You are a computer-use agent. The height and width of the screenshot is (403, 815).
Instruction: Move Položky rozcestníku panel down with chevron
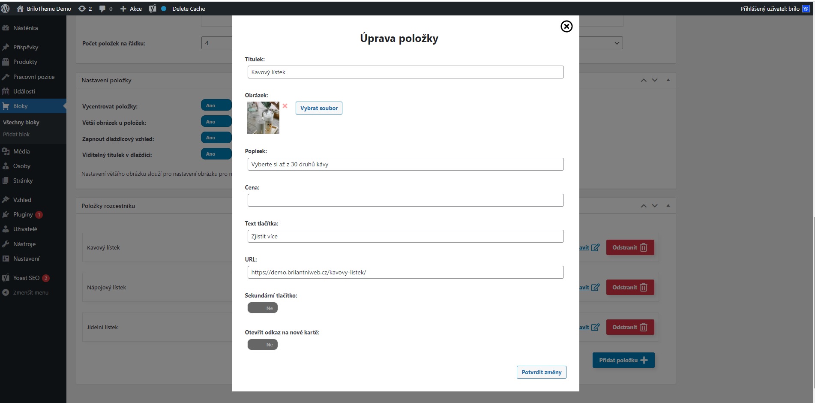(x=655, y=206)
